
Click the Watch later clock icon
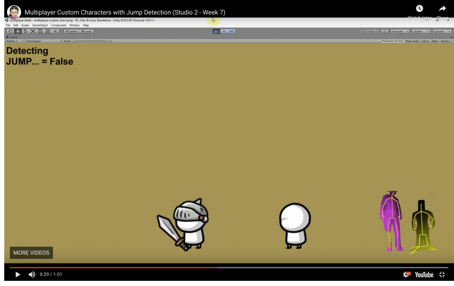(419, 9)
